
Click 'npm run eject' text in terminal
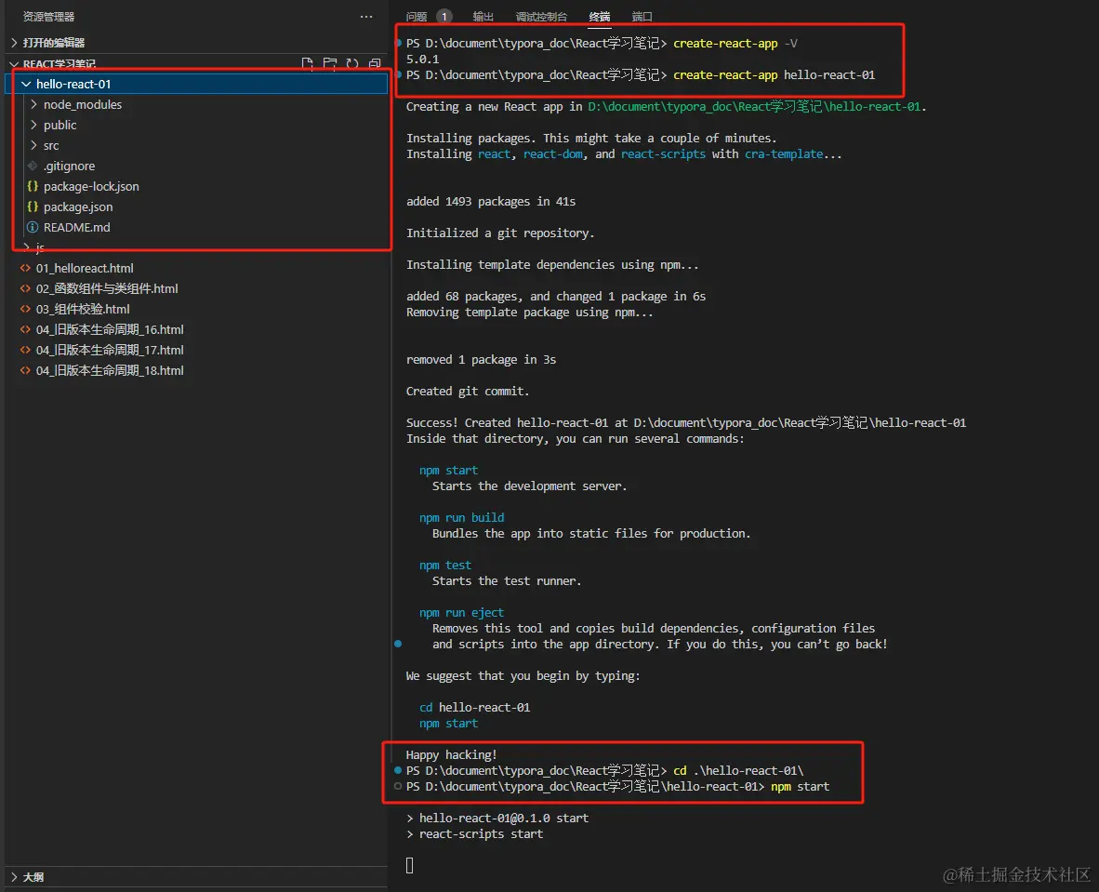point(462,612)
